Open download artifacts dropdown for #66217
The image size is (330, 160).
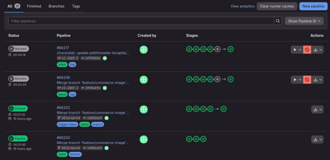317,50
